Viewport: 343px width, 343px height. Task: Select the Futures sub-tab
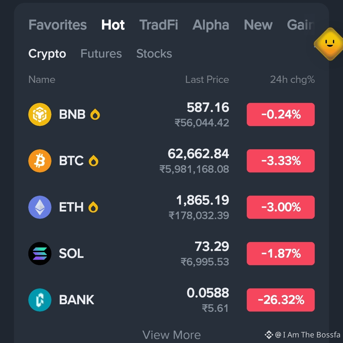coord(101,54)
